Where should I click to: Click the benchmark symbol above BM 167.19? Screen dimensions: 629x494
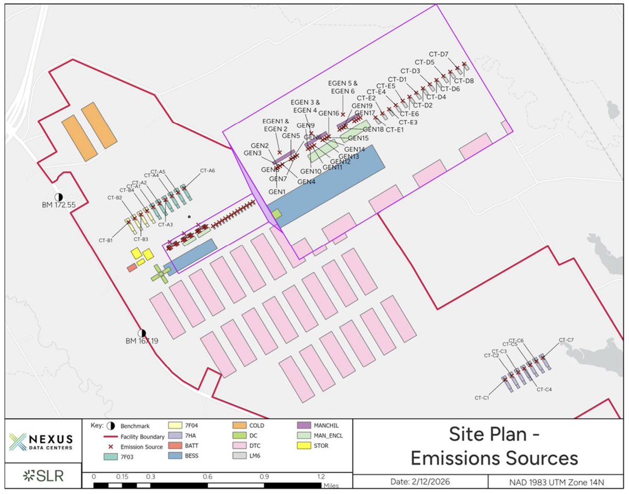point(142,333)
